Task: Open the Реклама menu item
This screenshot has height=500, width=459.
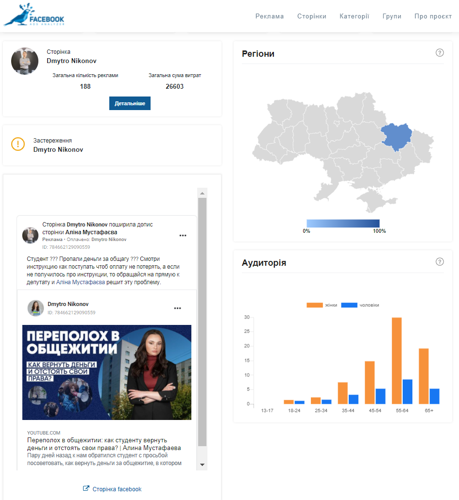Action: [x=270, y=16]
